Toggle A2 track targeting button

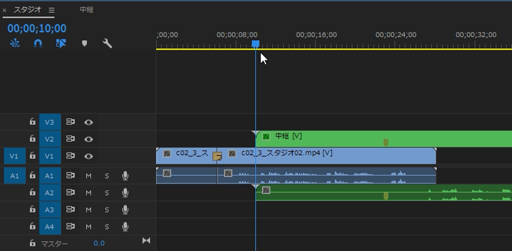(x=50, y=193)
